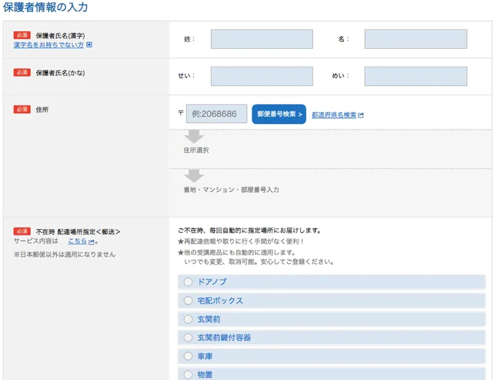The image size is (502, 380).
Task: Focus the せい kana surname field
Action: [262, 76]
